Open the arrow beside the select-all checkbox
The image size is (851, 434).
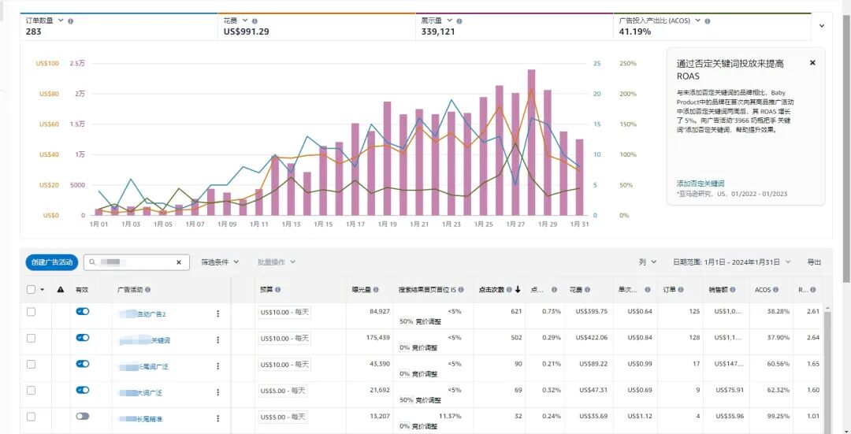43,290
